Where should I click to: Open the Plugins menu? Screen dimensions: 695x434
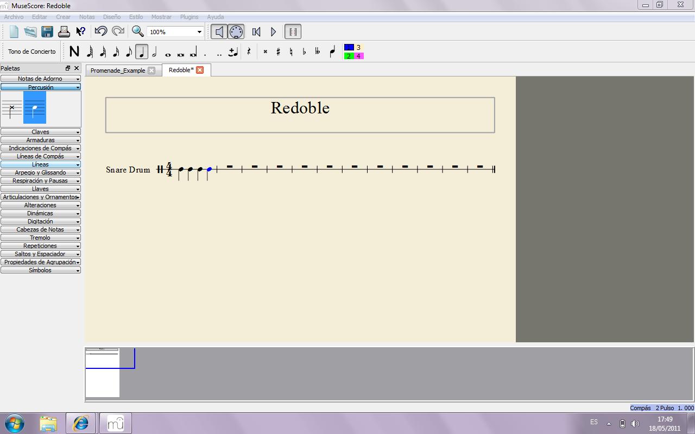(189, 17)
